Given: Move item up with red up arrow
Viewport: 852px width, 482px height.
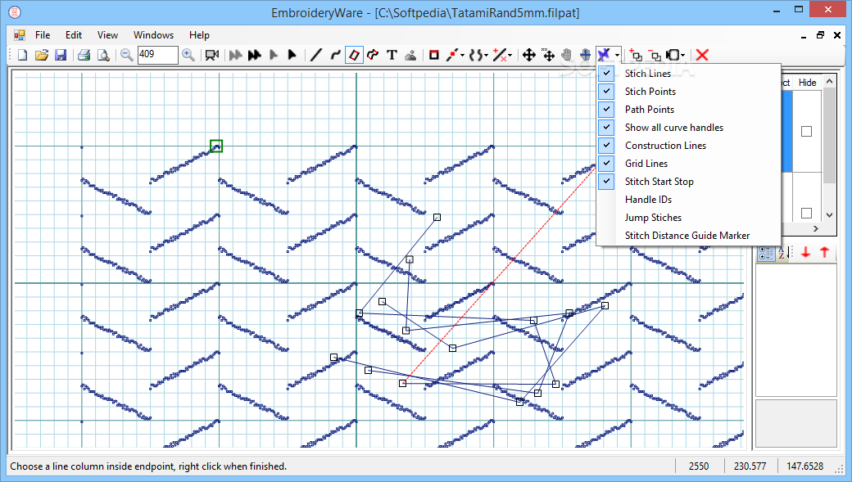Looking at the screenshot, I should click(x=825, y=252).
